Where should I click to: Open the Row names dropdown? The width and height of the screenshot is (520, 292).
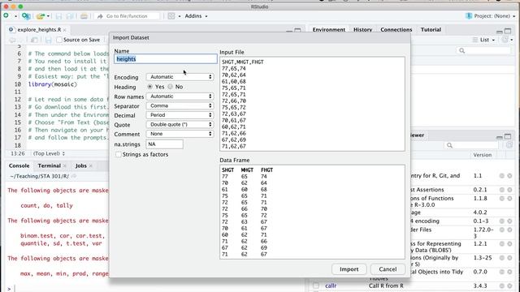click(x=180, y=97)
